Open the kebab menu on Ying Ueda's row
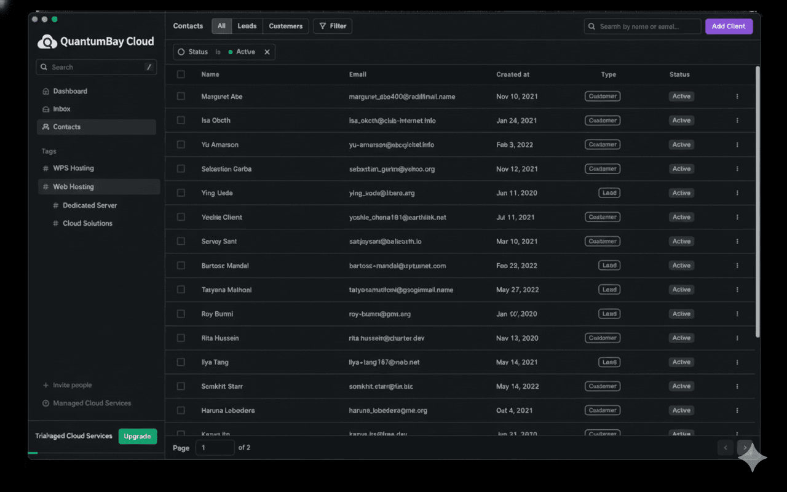The width and height of the screenshot is (787, 492). 737,192
